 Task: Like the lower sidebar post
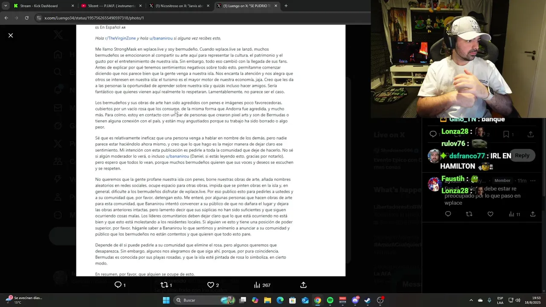(x=491, y=214)
